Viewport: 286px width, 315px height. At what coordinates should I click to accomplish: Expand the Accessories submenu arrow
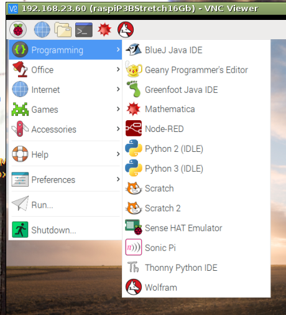point(118,129)
